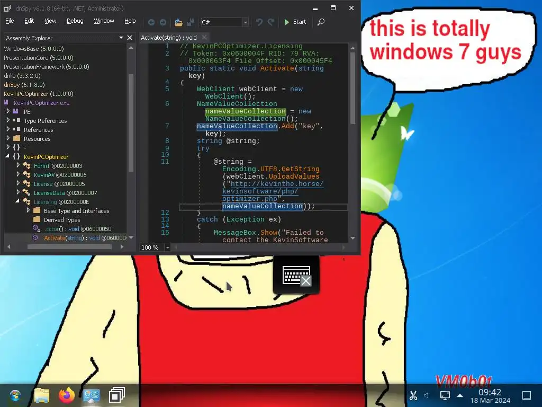This screenshot has height=407, width=542.
Task: Expand Base Type and Interfaces folder
Action: pyautogui.click(x=28, y=210)
